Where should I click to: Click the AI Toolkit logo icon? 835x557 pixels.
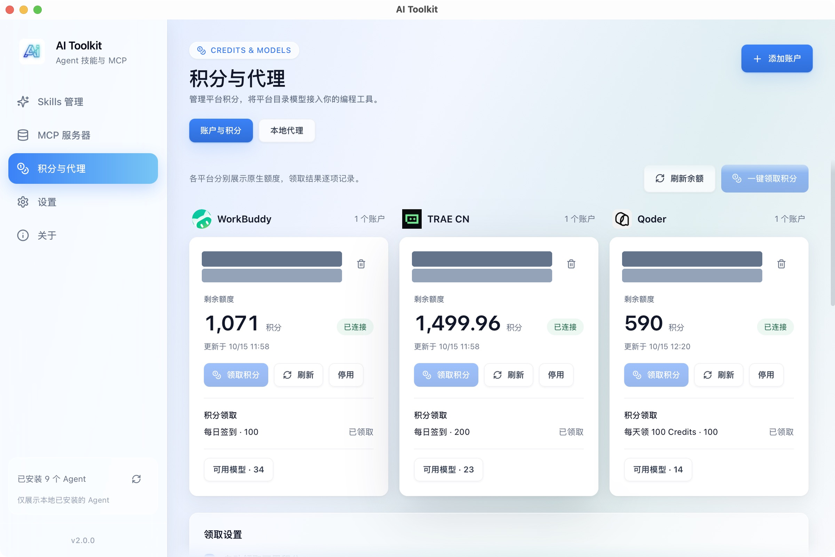[32, 52]
